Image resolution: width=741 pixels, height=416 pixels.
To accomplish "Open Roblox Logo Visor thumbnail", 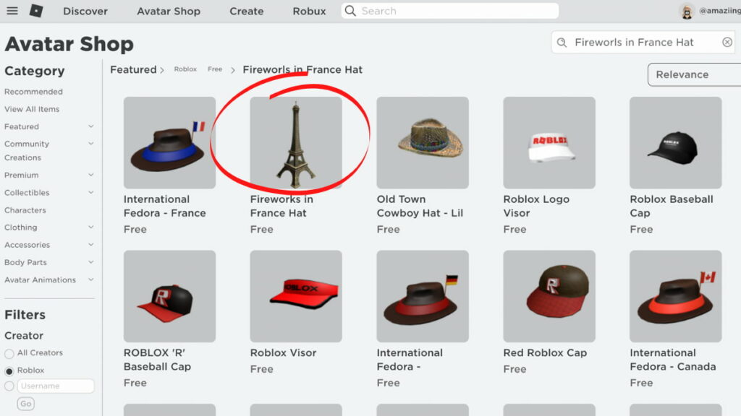I will coord(549,143).
